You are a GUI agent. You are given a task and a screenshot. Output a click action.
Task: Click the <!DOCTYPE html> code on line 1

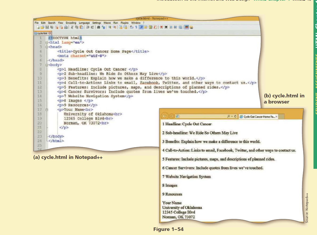[x=65, y=38]
